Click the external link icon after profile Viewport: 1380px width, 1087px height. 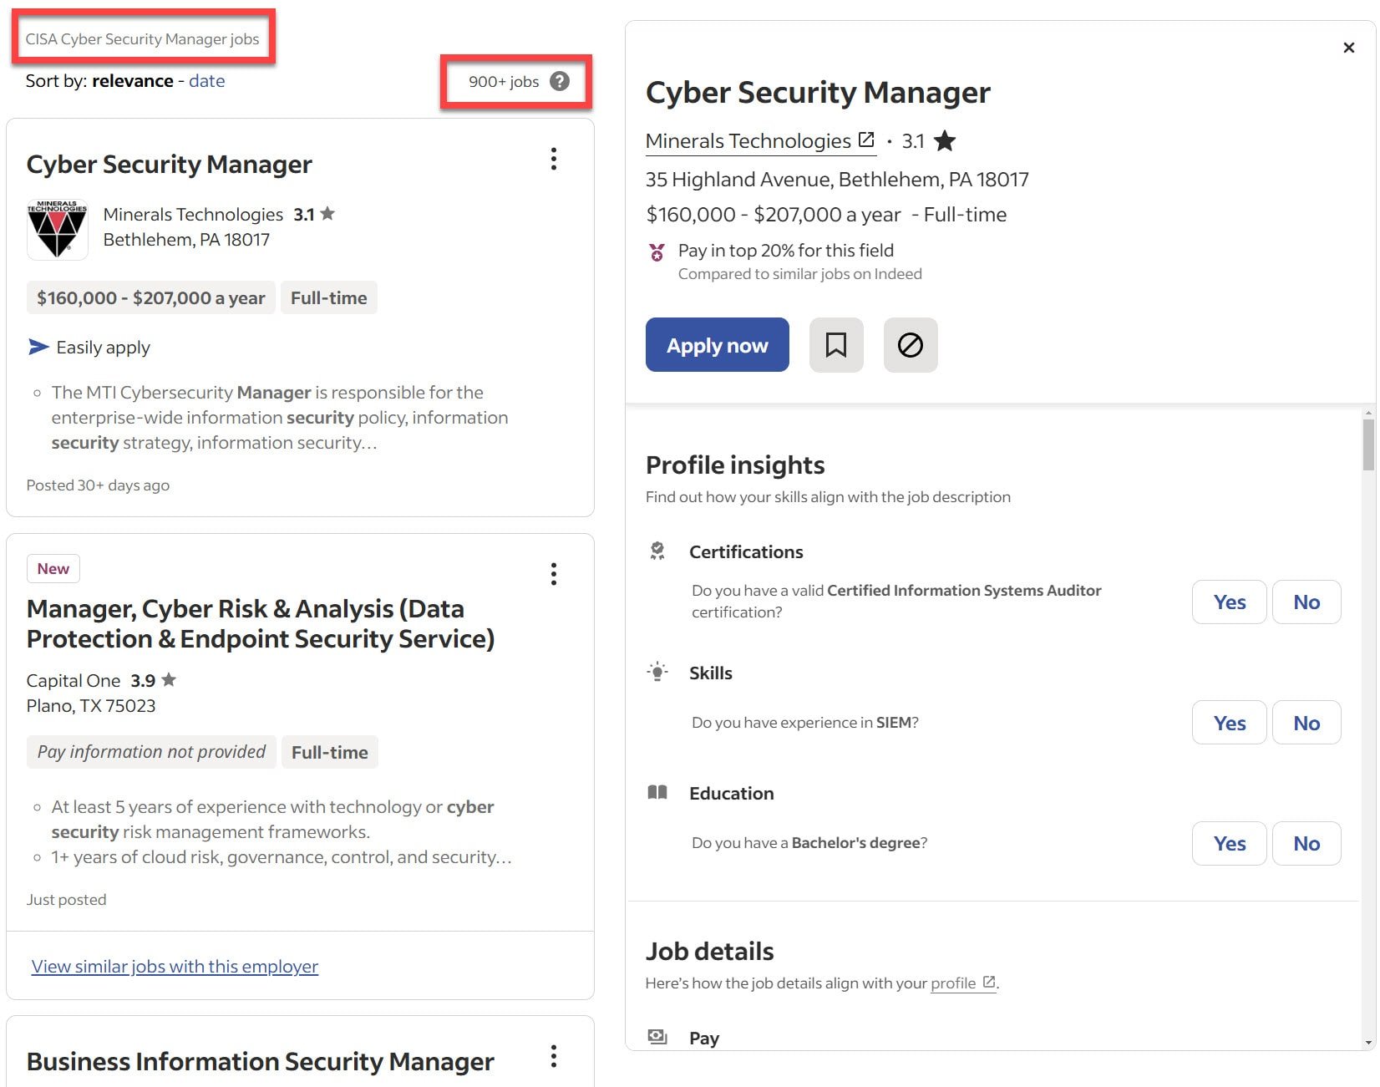[989, 982]
